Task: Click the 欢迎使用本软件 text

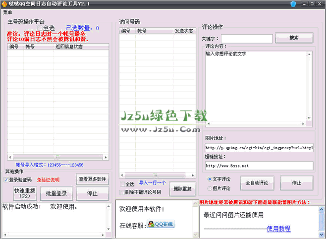Action: 142,209
